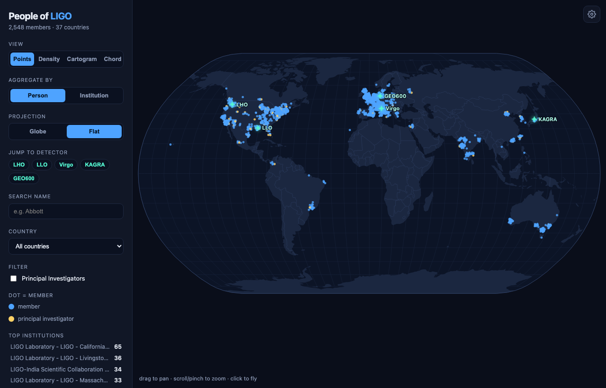Click the 2,548 members · 37 countries subtitle
The image size is (606, 388).
49,27
